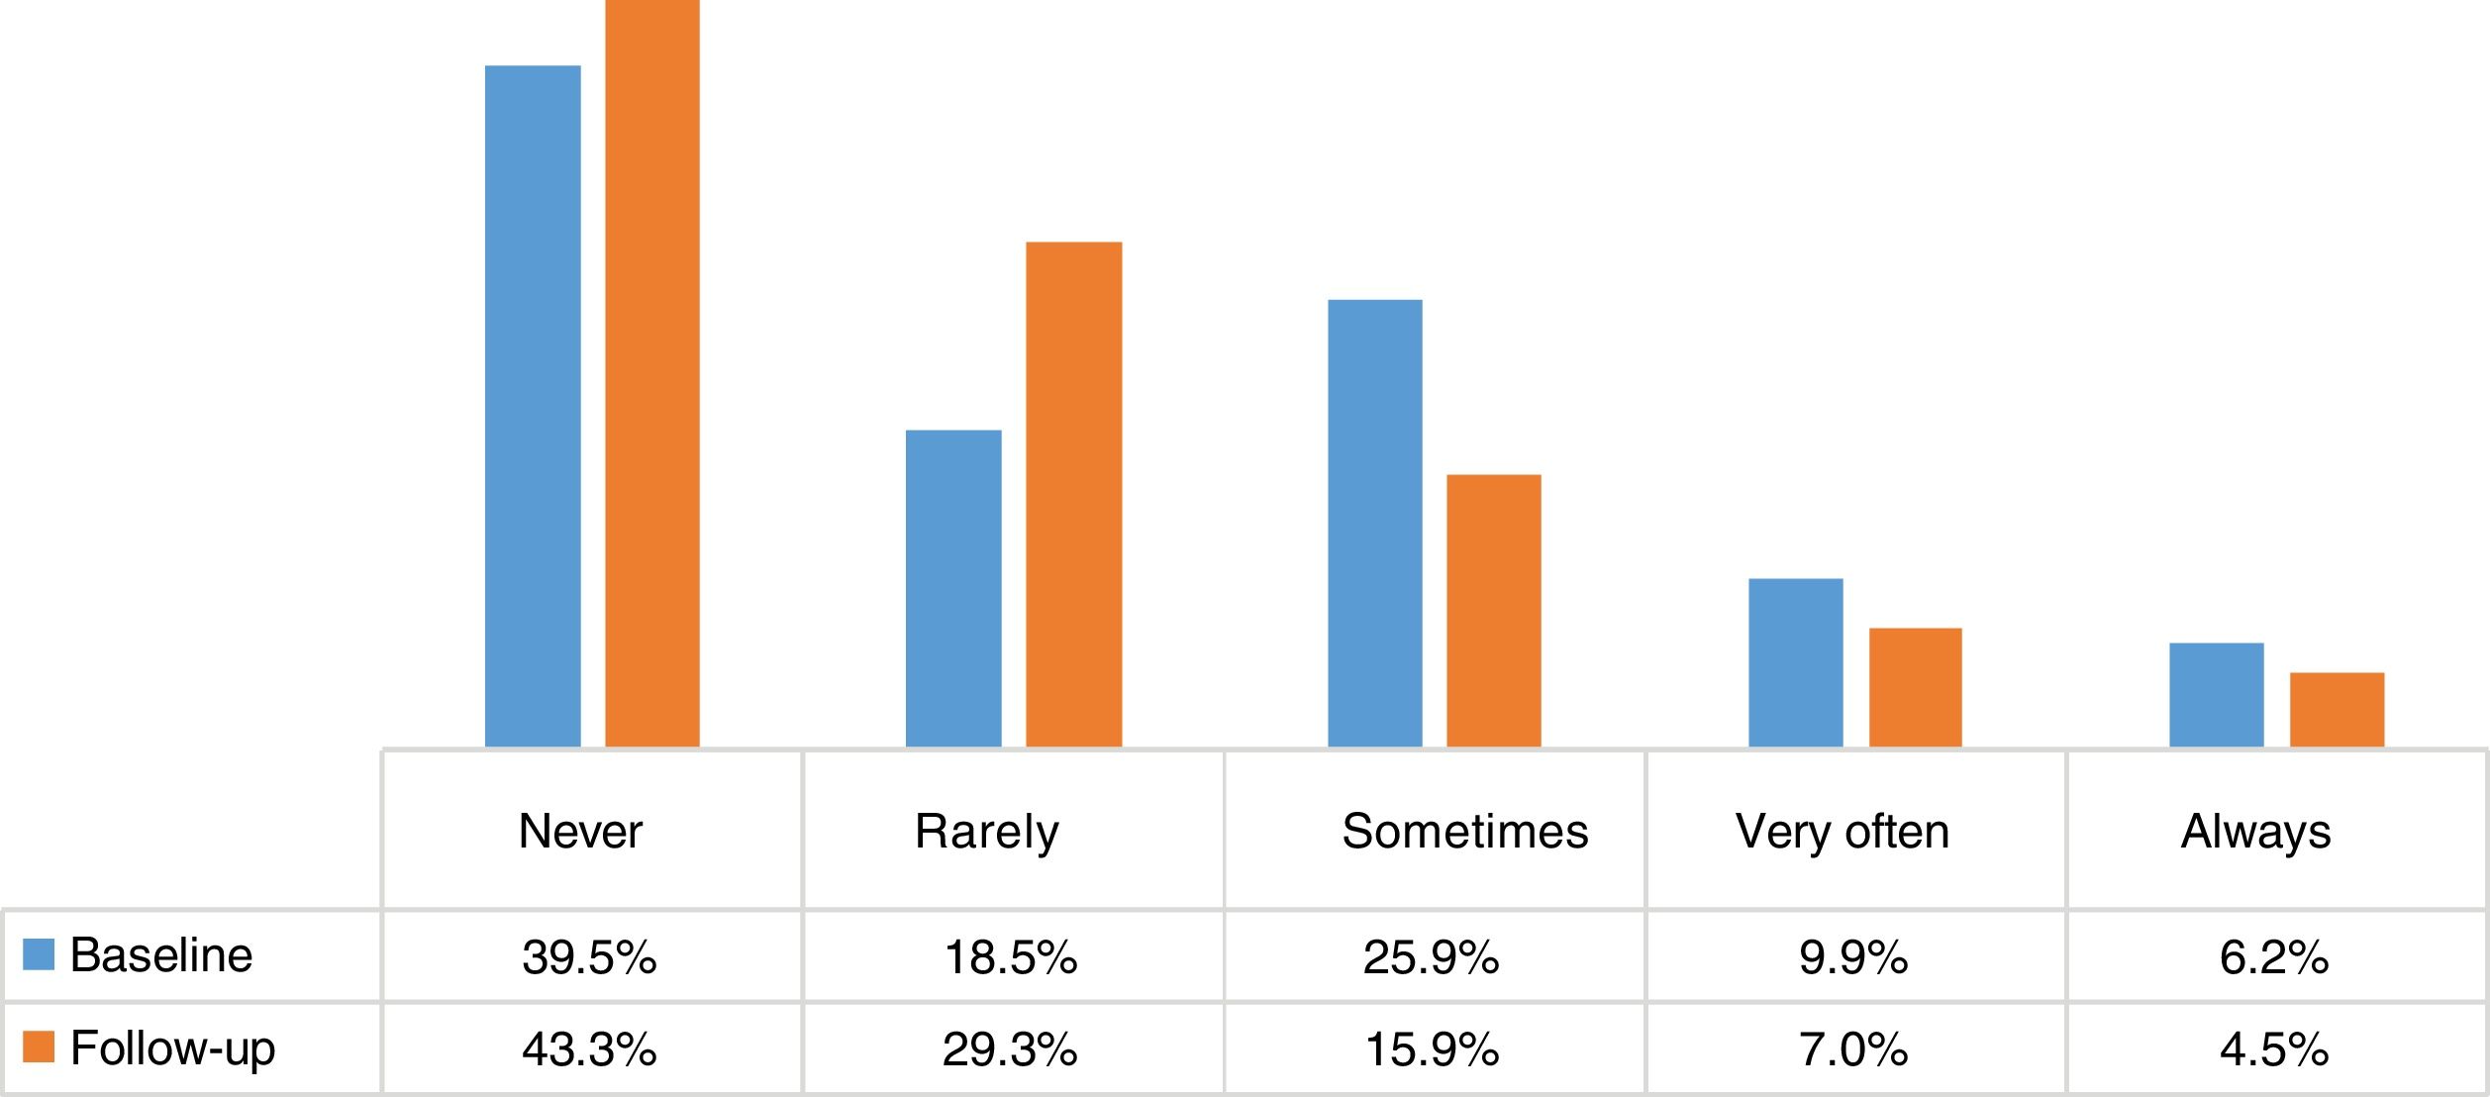Select the orange Follow-up bar for Never
This screenshot has height=1097, width=2490.
pos(652,373)
